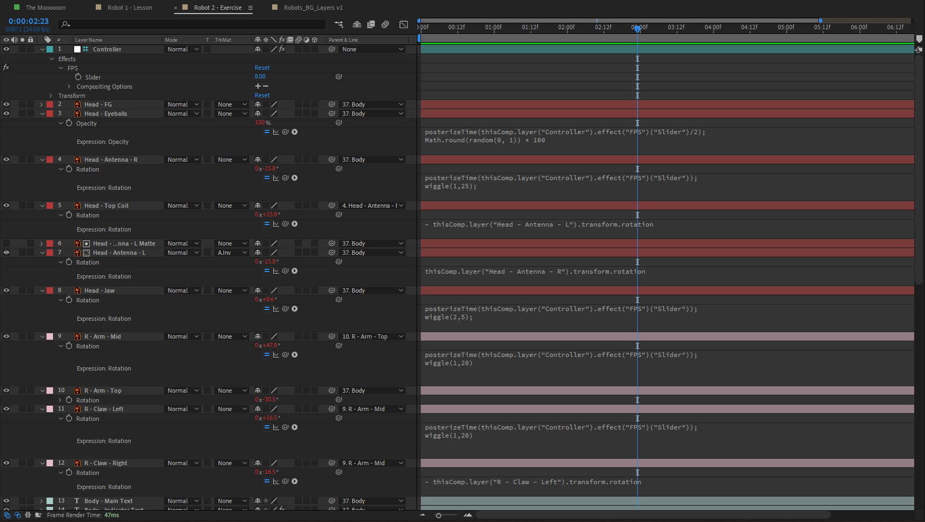
Task: Open track matte dropdown on Head - Antenna - L
Action: tap(232, 253)
